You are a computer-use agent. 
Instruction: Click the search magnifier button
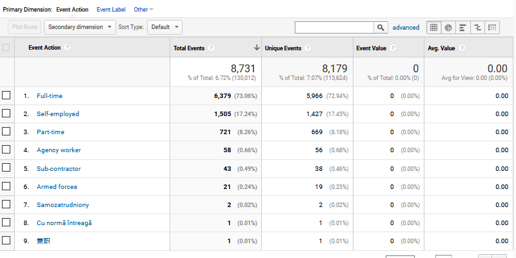tap(381, 27)
